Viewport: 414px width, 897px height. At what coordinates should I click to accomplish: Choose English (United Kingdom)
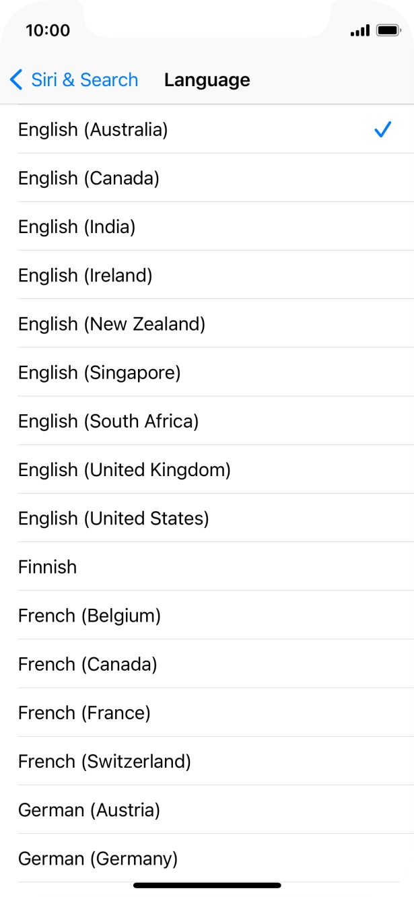pyautogui.click(x=125, y=469)
